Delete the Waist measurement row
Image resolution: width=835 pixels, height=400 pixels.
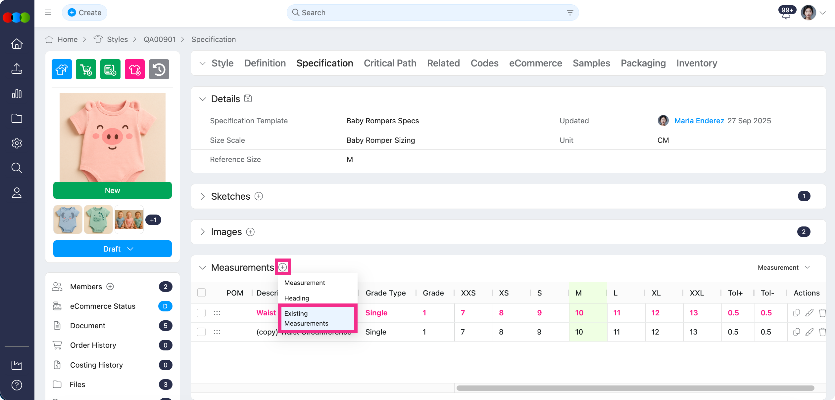[x=822, y=313]
